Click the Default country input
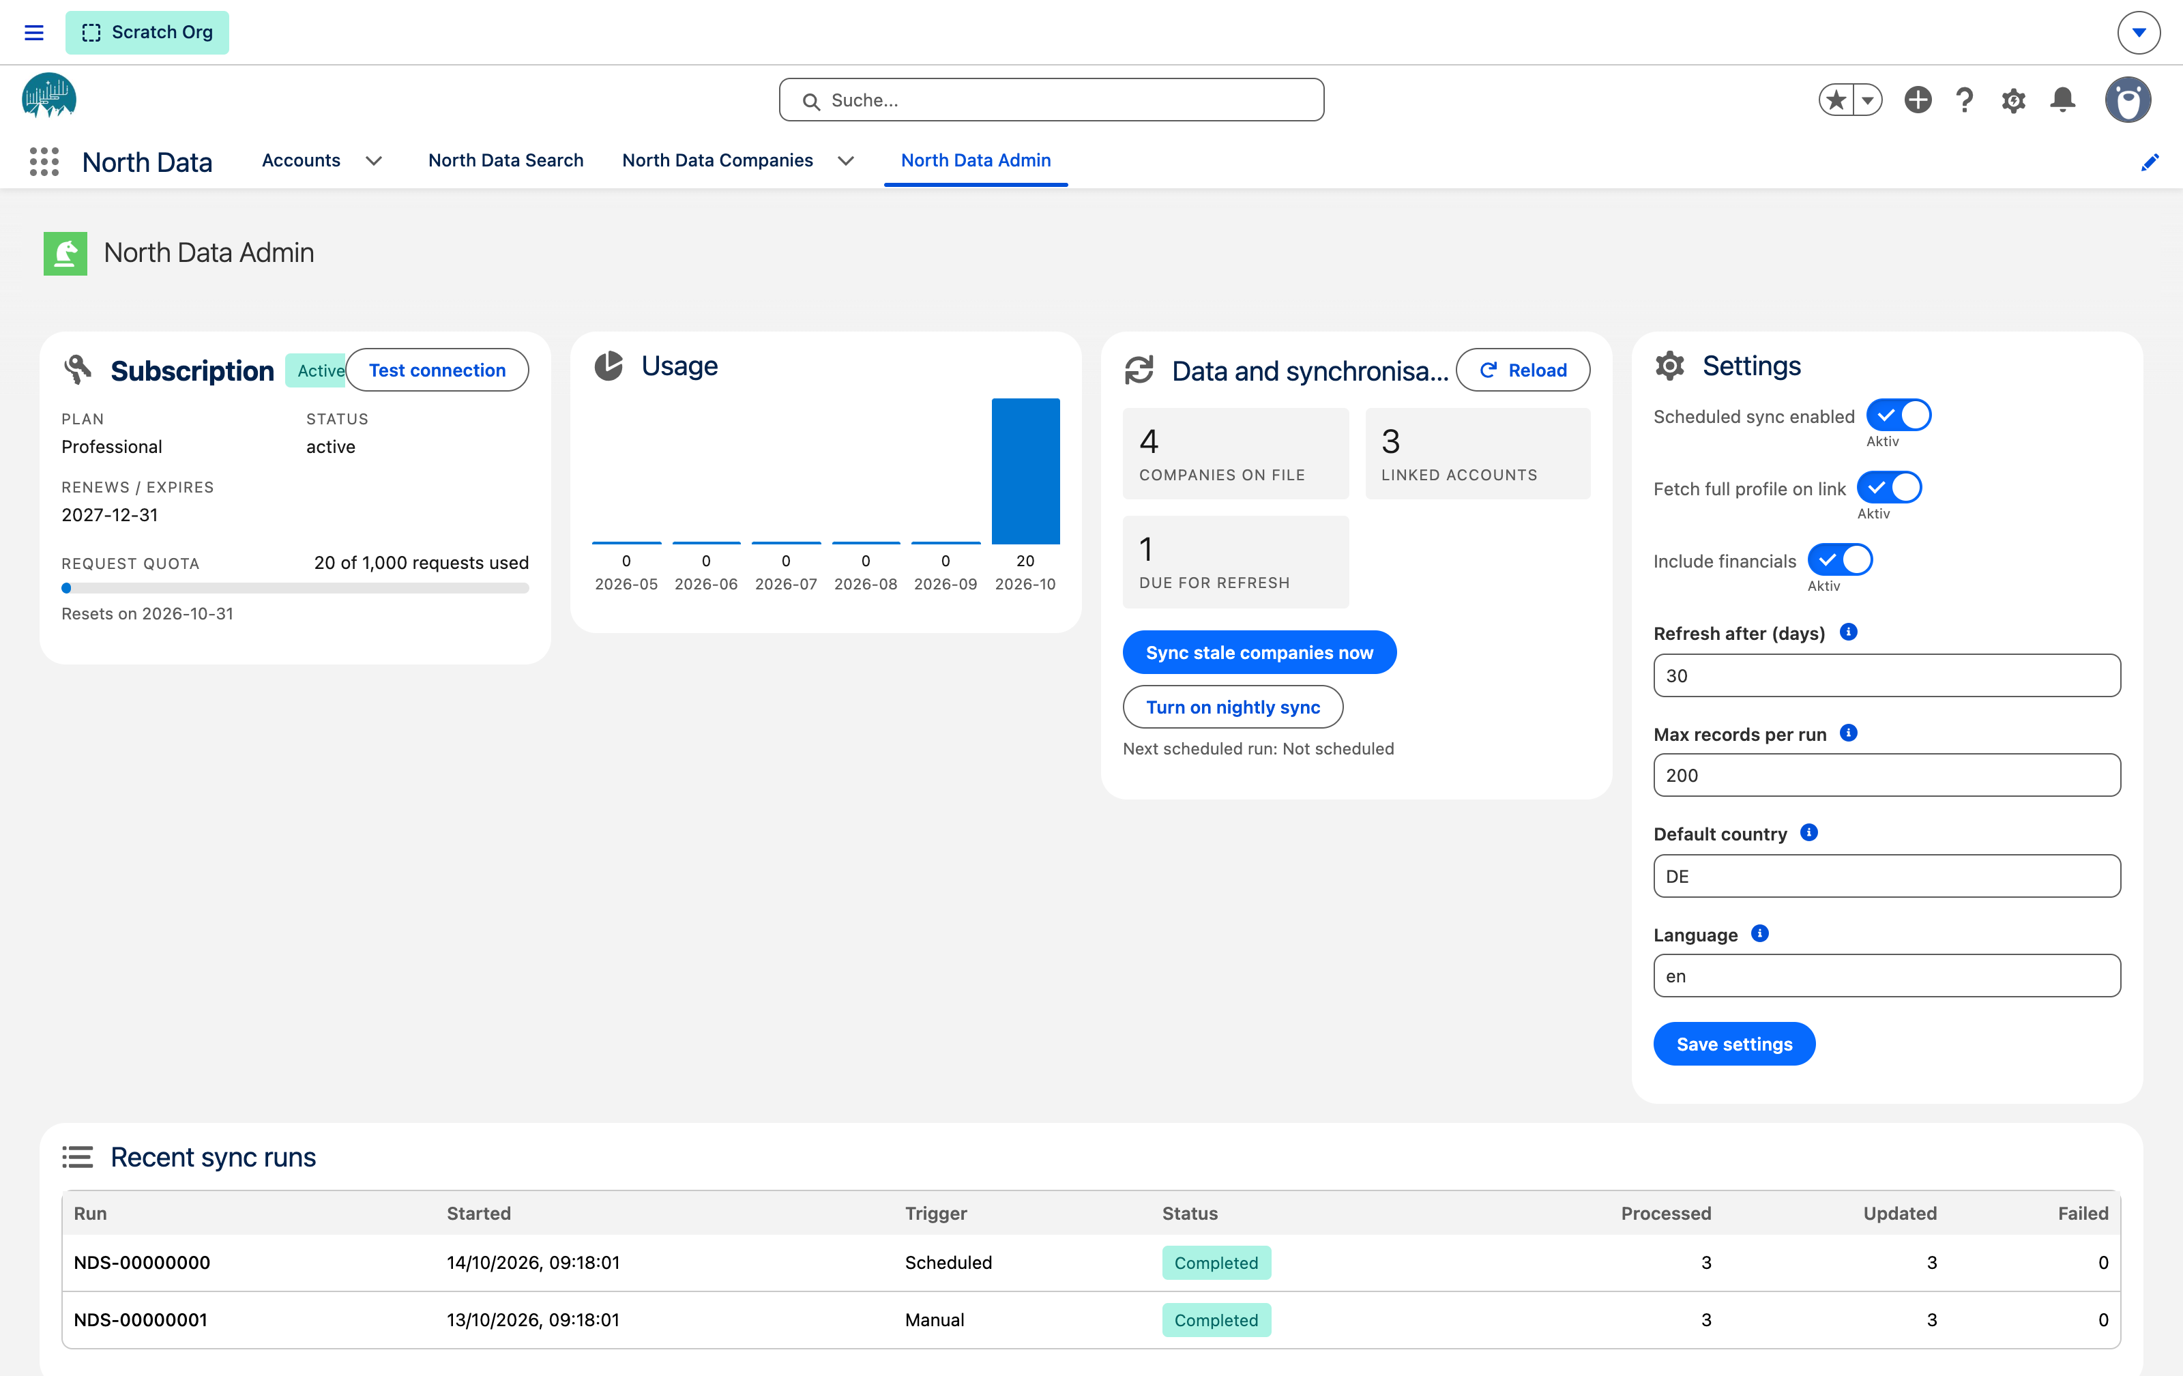2183x1376 pixels. (x=1886, y=876)
